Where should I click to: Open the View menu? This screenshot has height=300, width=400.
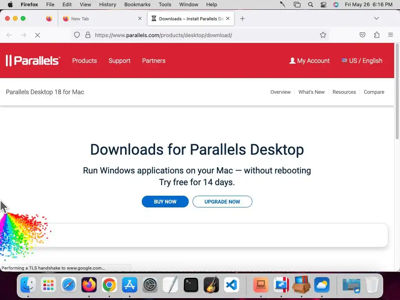click(86, 5)
